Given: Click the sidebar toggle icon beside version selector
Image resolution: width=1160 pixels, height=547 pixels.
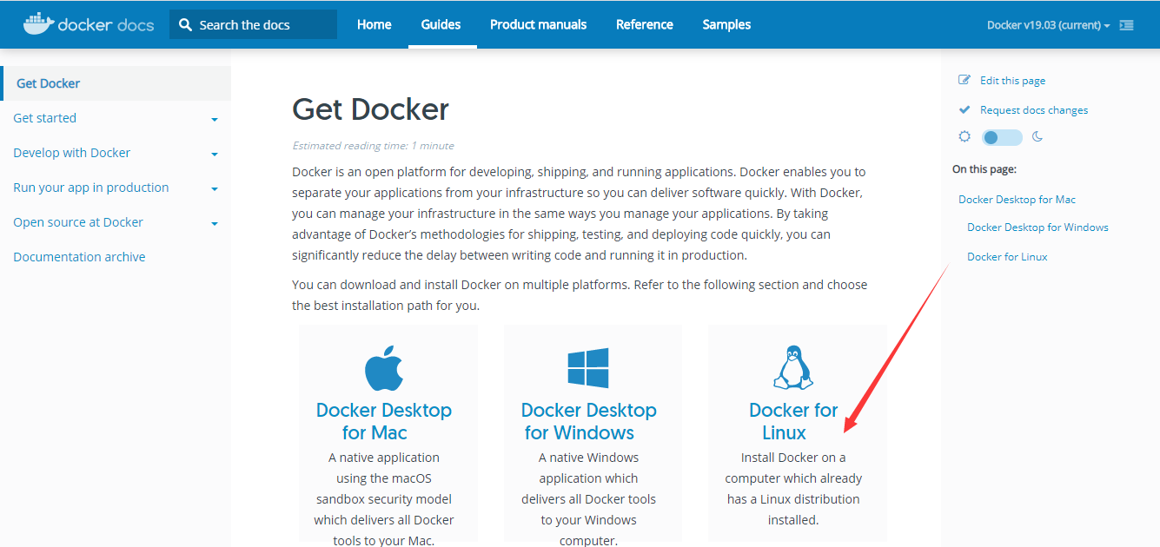Looking at the screenshot, I should tap(1127, 25).
